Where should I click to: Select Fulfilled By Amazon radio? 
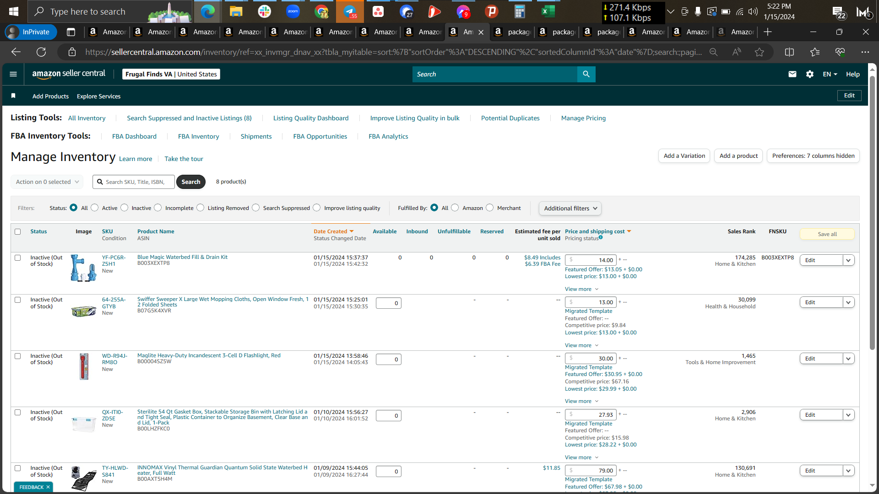click(455, 208)
